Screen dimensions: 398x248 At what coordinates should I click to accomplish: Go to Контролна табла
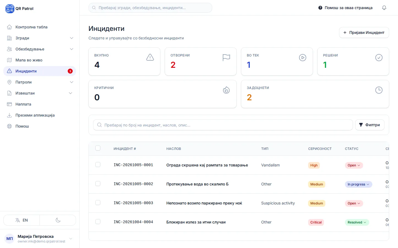40,27
